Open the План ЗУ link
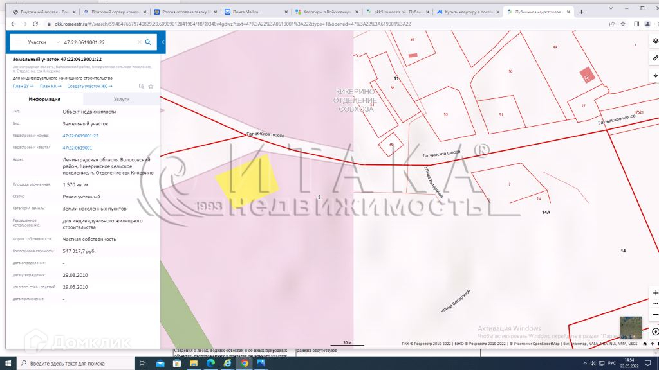This screenshot has width=659, height=370. (x=23, y=86)
